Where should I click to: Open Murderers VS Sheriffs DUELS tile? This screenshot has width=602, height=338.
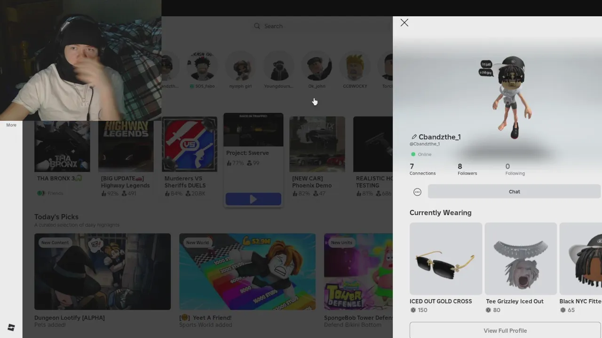click(x=190, y=144)
